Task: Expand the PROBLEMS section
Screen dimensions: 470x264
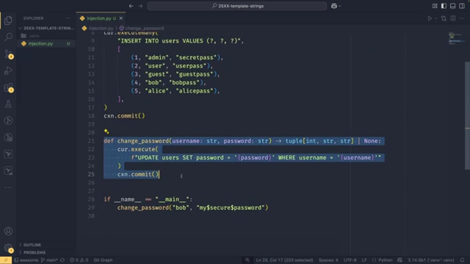Action: [x=35, y=253]
